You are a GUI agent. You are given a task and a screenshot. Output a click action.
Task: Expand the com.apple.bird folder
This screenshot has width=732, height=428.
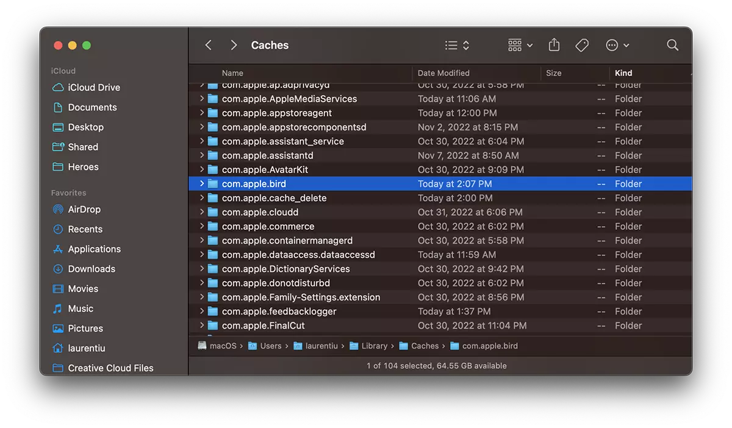[202, 184]
